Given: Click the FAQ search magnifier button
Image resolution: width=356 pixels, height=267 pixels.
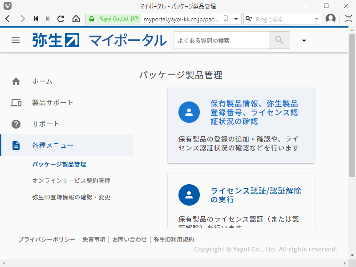Looking at the screenshot, I should click(x=279, y=40).
